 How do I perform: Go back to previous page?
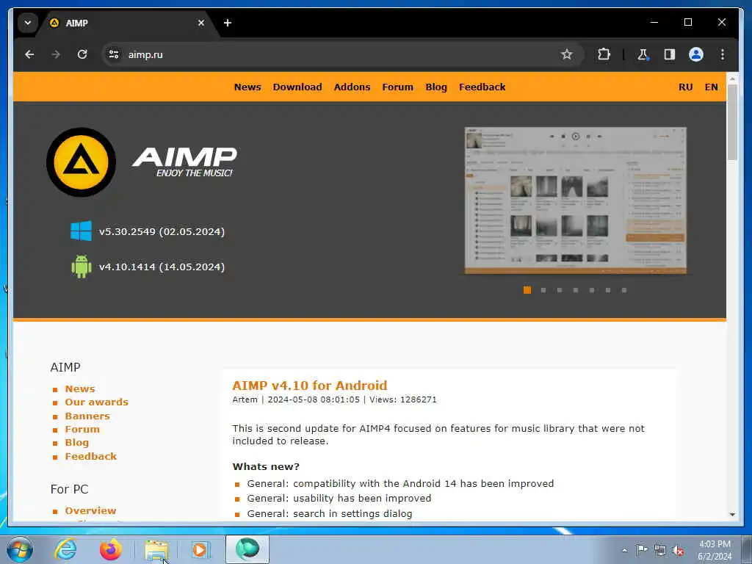click(29, 54)
